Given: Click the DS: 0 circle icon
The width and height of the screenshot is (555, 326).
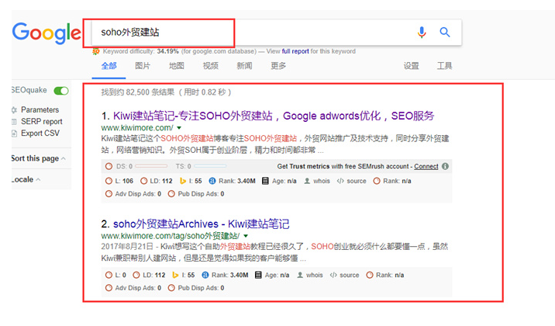Looking at the screenshot, I should tap(109, 166).
